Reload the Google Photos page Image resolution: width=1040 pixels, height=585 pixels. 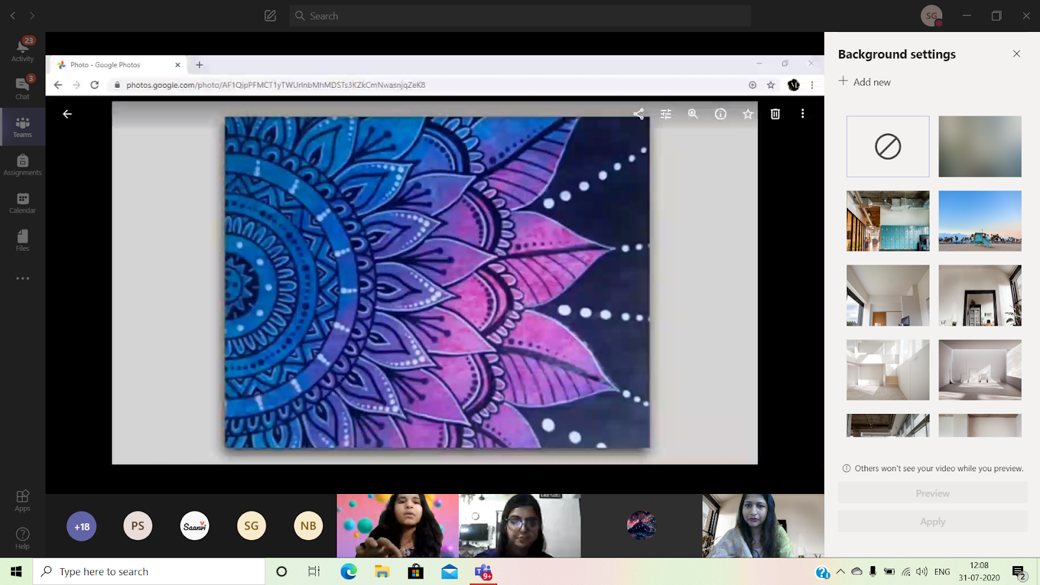point(95,84)
